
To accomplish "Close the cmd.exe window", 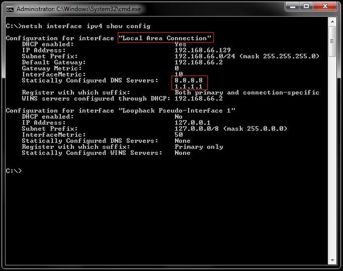I will click(325, 6).
